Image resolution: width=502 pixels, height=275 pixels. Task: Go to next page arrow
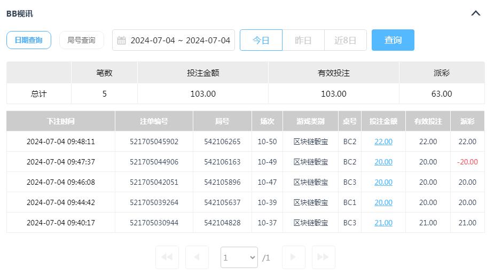[x=293, y=257]
